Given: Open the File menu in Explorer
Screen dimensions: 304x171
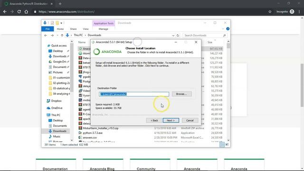Looking at the screenshot, I should click(x=47, y=29).
